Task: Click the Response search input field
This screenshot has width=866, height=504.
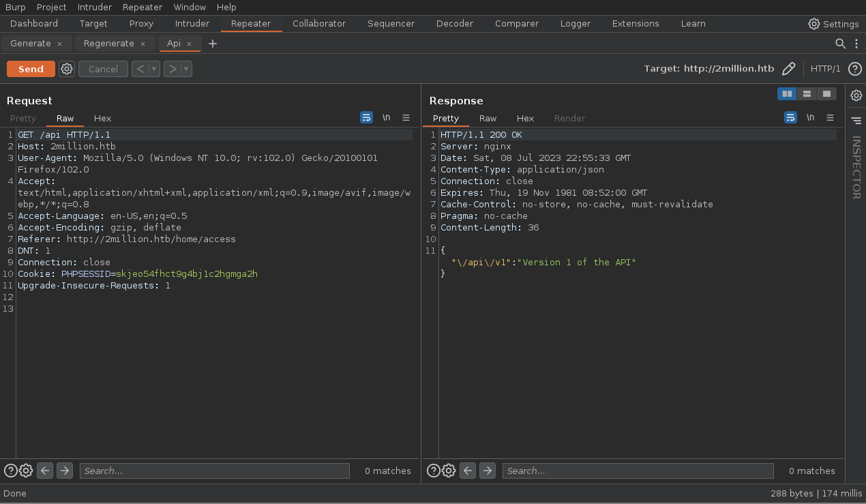Action: pos(638,471)
